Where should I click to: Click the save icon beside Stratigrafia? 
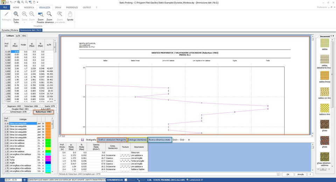82,140
